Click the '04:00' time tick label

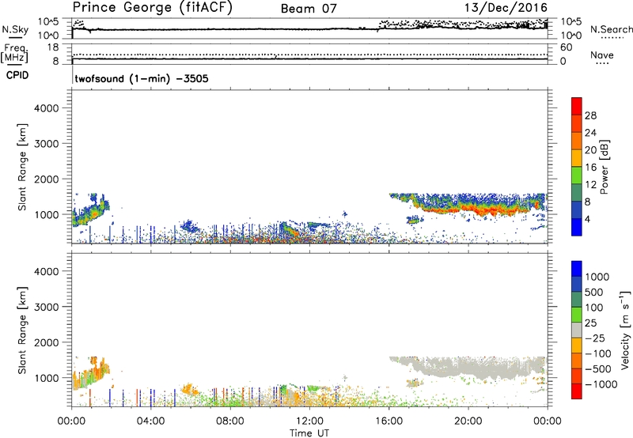click(150, 421)
